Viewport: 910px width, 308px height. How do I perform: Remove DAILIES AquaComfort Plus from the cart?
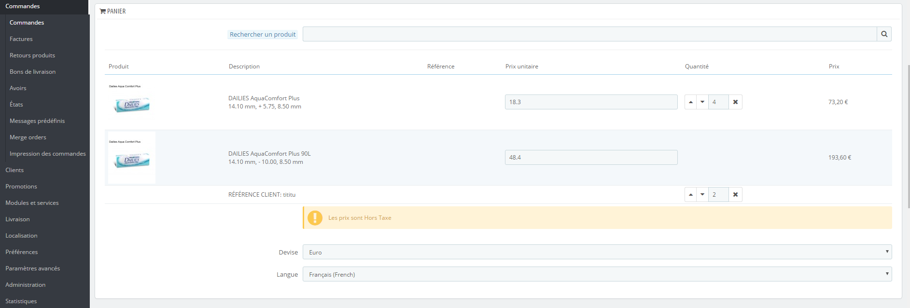click(x=735, y=102)
